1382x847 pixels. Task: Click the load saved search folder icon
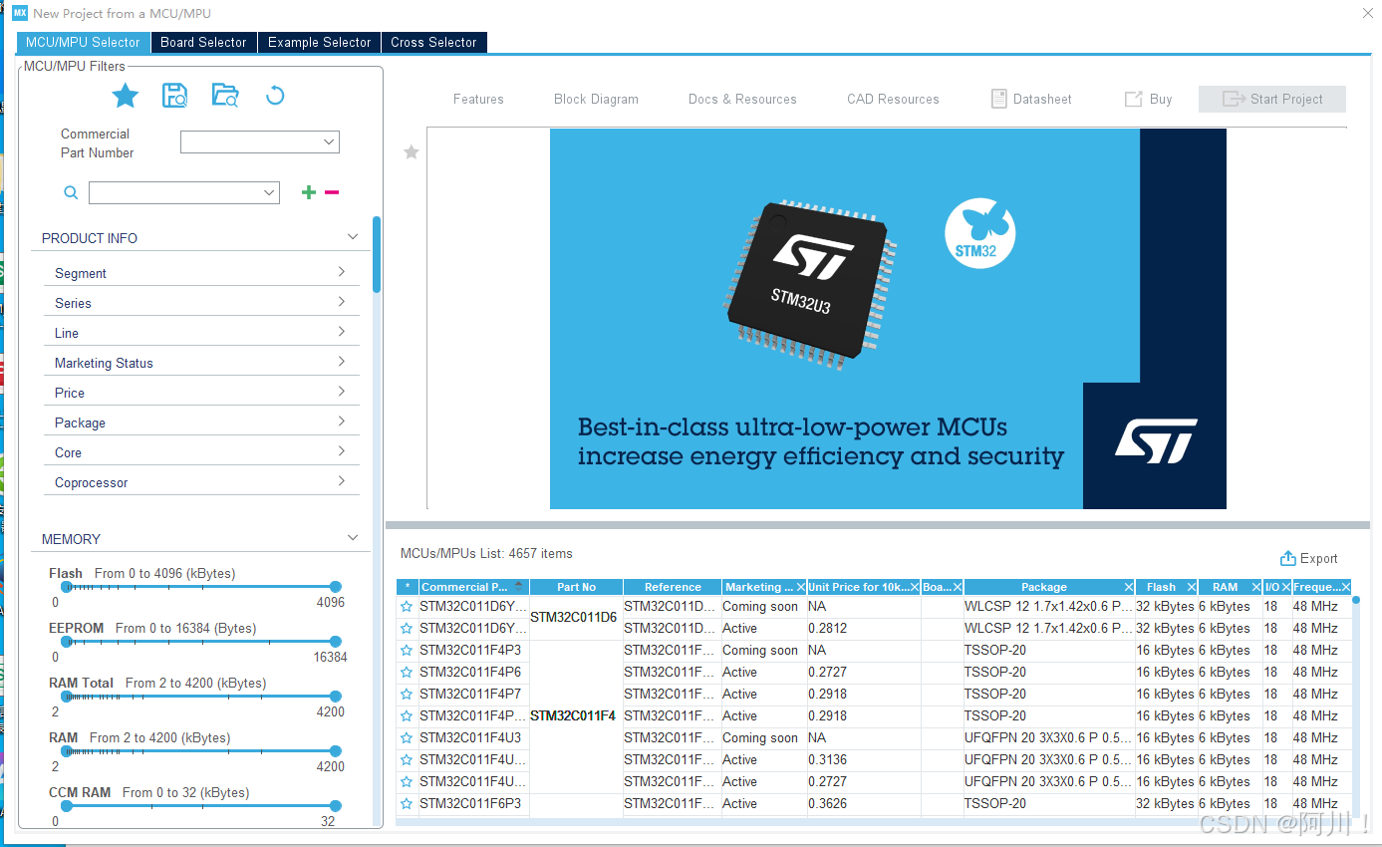click(225, 96)
